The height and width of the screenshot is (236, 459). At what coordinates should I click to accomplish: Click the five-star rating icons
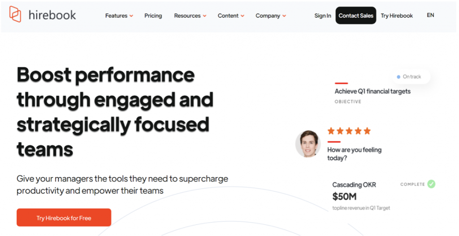click(349, 131)
